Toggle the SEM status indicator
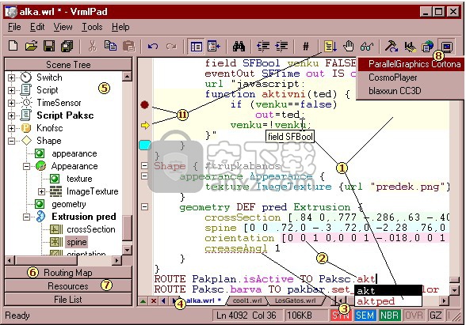466x325 pixels. [x=365, y=315]
